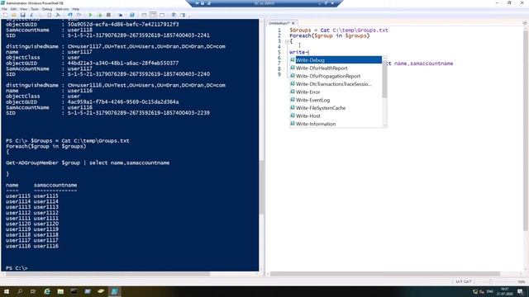The image size is (529, 297).
Task: Click the IntelliSense list scrollbar thumb
Action: (x=384, y=79)
